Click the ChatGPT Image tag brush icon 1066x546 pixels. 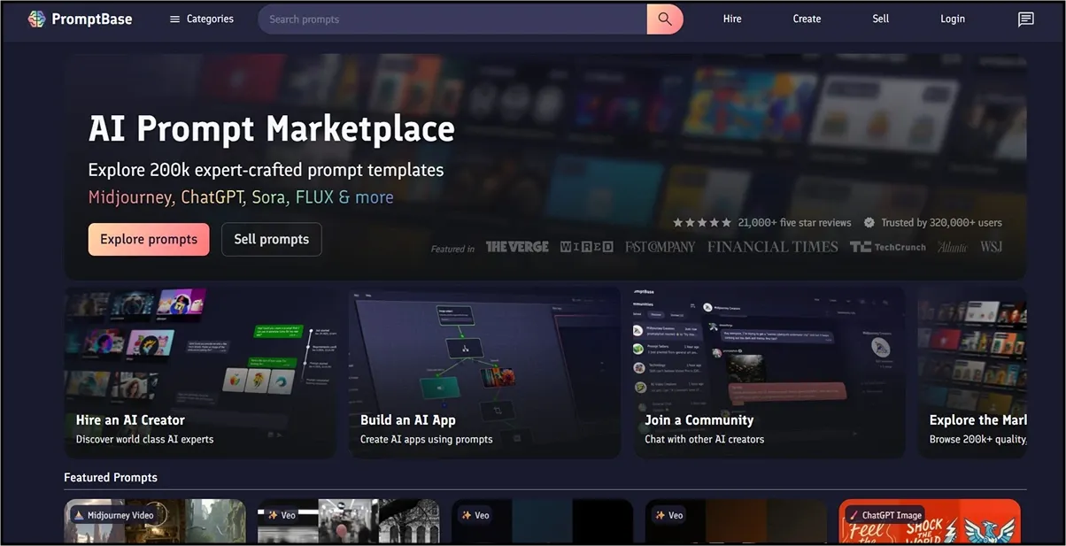pos(854,515)
